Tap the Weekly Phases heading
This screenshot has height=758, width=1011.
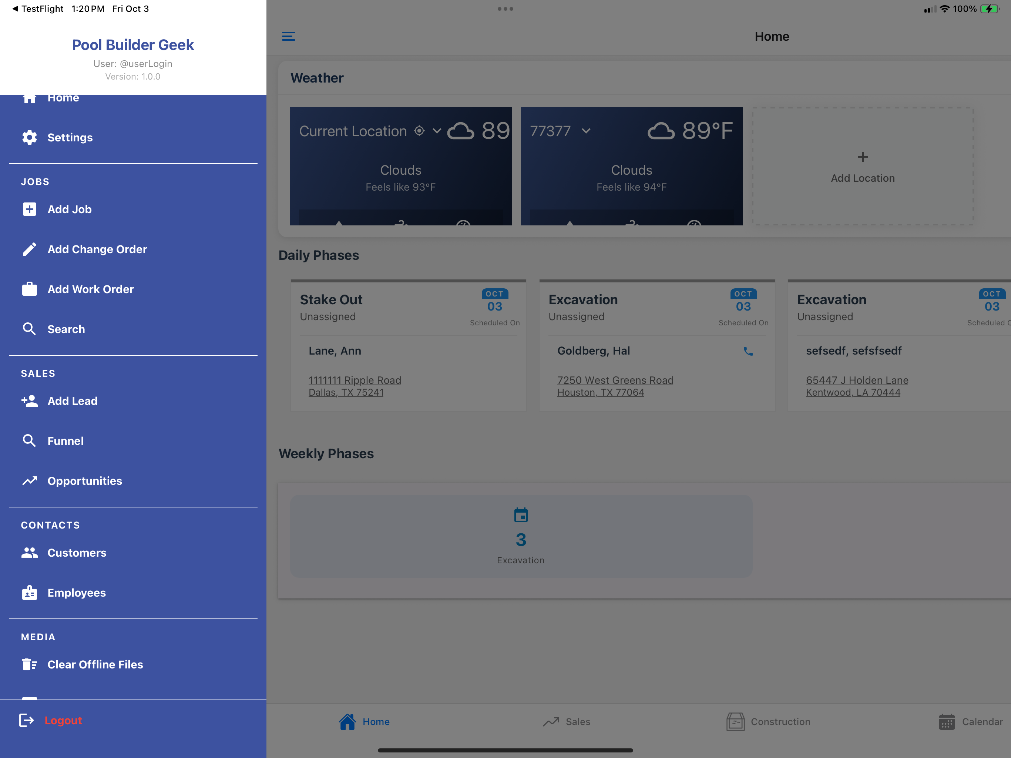[x=326, y=453]
